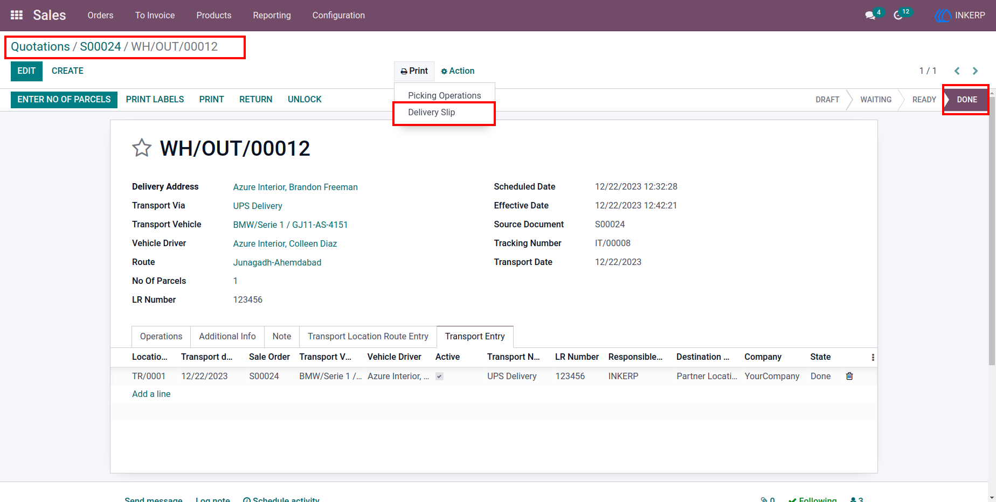Switch to Transport Location Route Entry tab

pyautogui.click(x=368, y=336)
